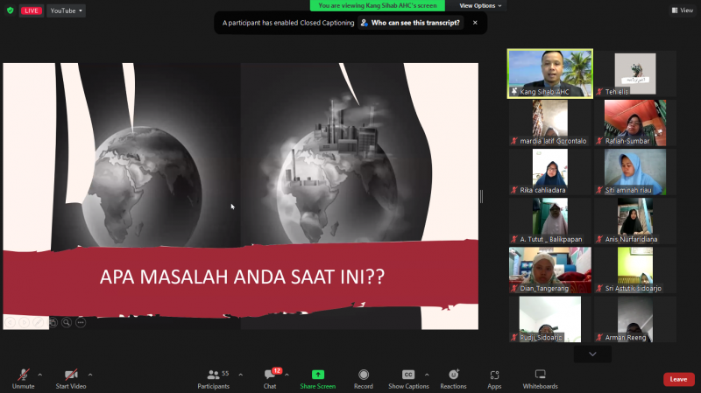Select Arman Reeng video tile
Viewport: 701px width, 393px height.
[x=635, y=319]
